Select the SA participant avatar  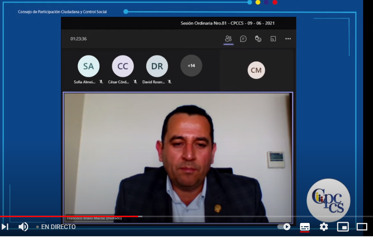coord(88,66)
